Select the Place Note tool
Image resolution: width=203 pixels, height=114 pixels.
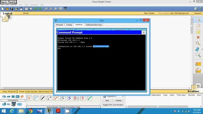pos(198,31)
